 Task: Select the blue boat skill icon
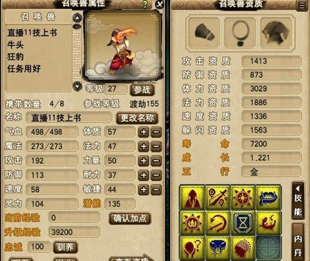pos(269,197)
